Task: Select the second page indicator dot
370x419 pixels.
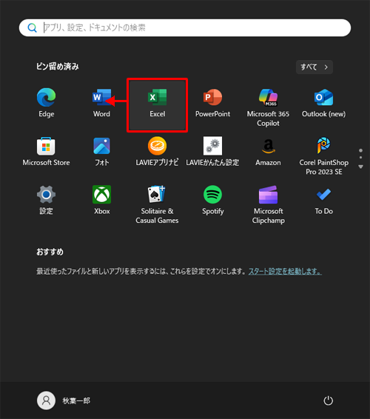Action: pyautogui.click(x=360, y=158)
